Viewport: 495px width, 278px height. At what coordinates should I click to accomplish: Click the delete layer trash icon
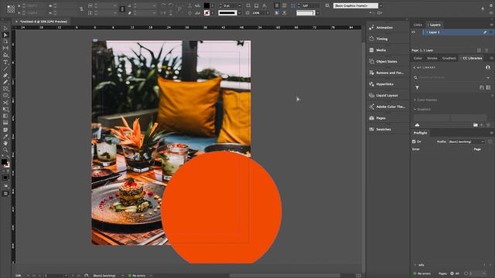coord(486,50)
